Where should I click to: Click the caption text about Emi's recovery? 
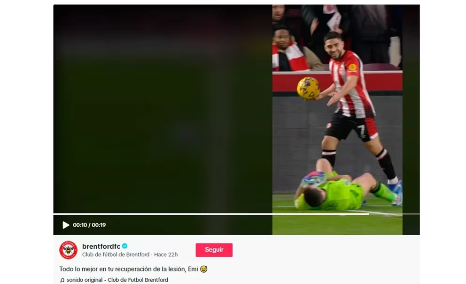tap(129, 269)
